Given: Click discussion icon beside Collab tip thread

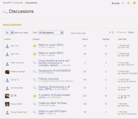Looking at the screenshot, I should pyautogui.click(x=35, y=104).
